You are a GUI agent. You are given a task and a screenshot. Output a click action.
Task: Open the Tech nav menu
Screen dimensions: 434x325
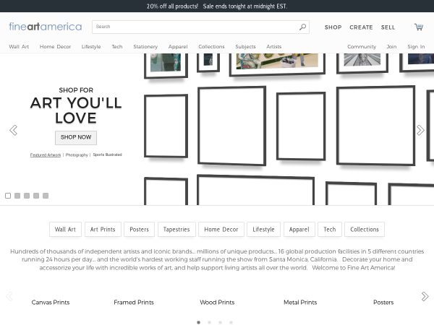pyautogui.click(x=117, y=47)
